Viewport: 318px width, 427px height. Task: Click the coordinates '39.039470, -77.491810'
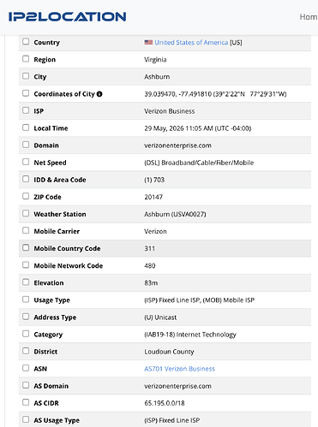click(177, 94)
